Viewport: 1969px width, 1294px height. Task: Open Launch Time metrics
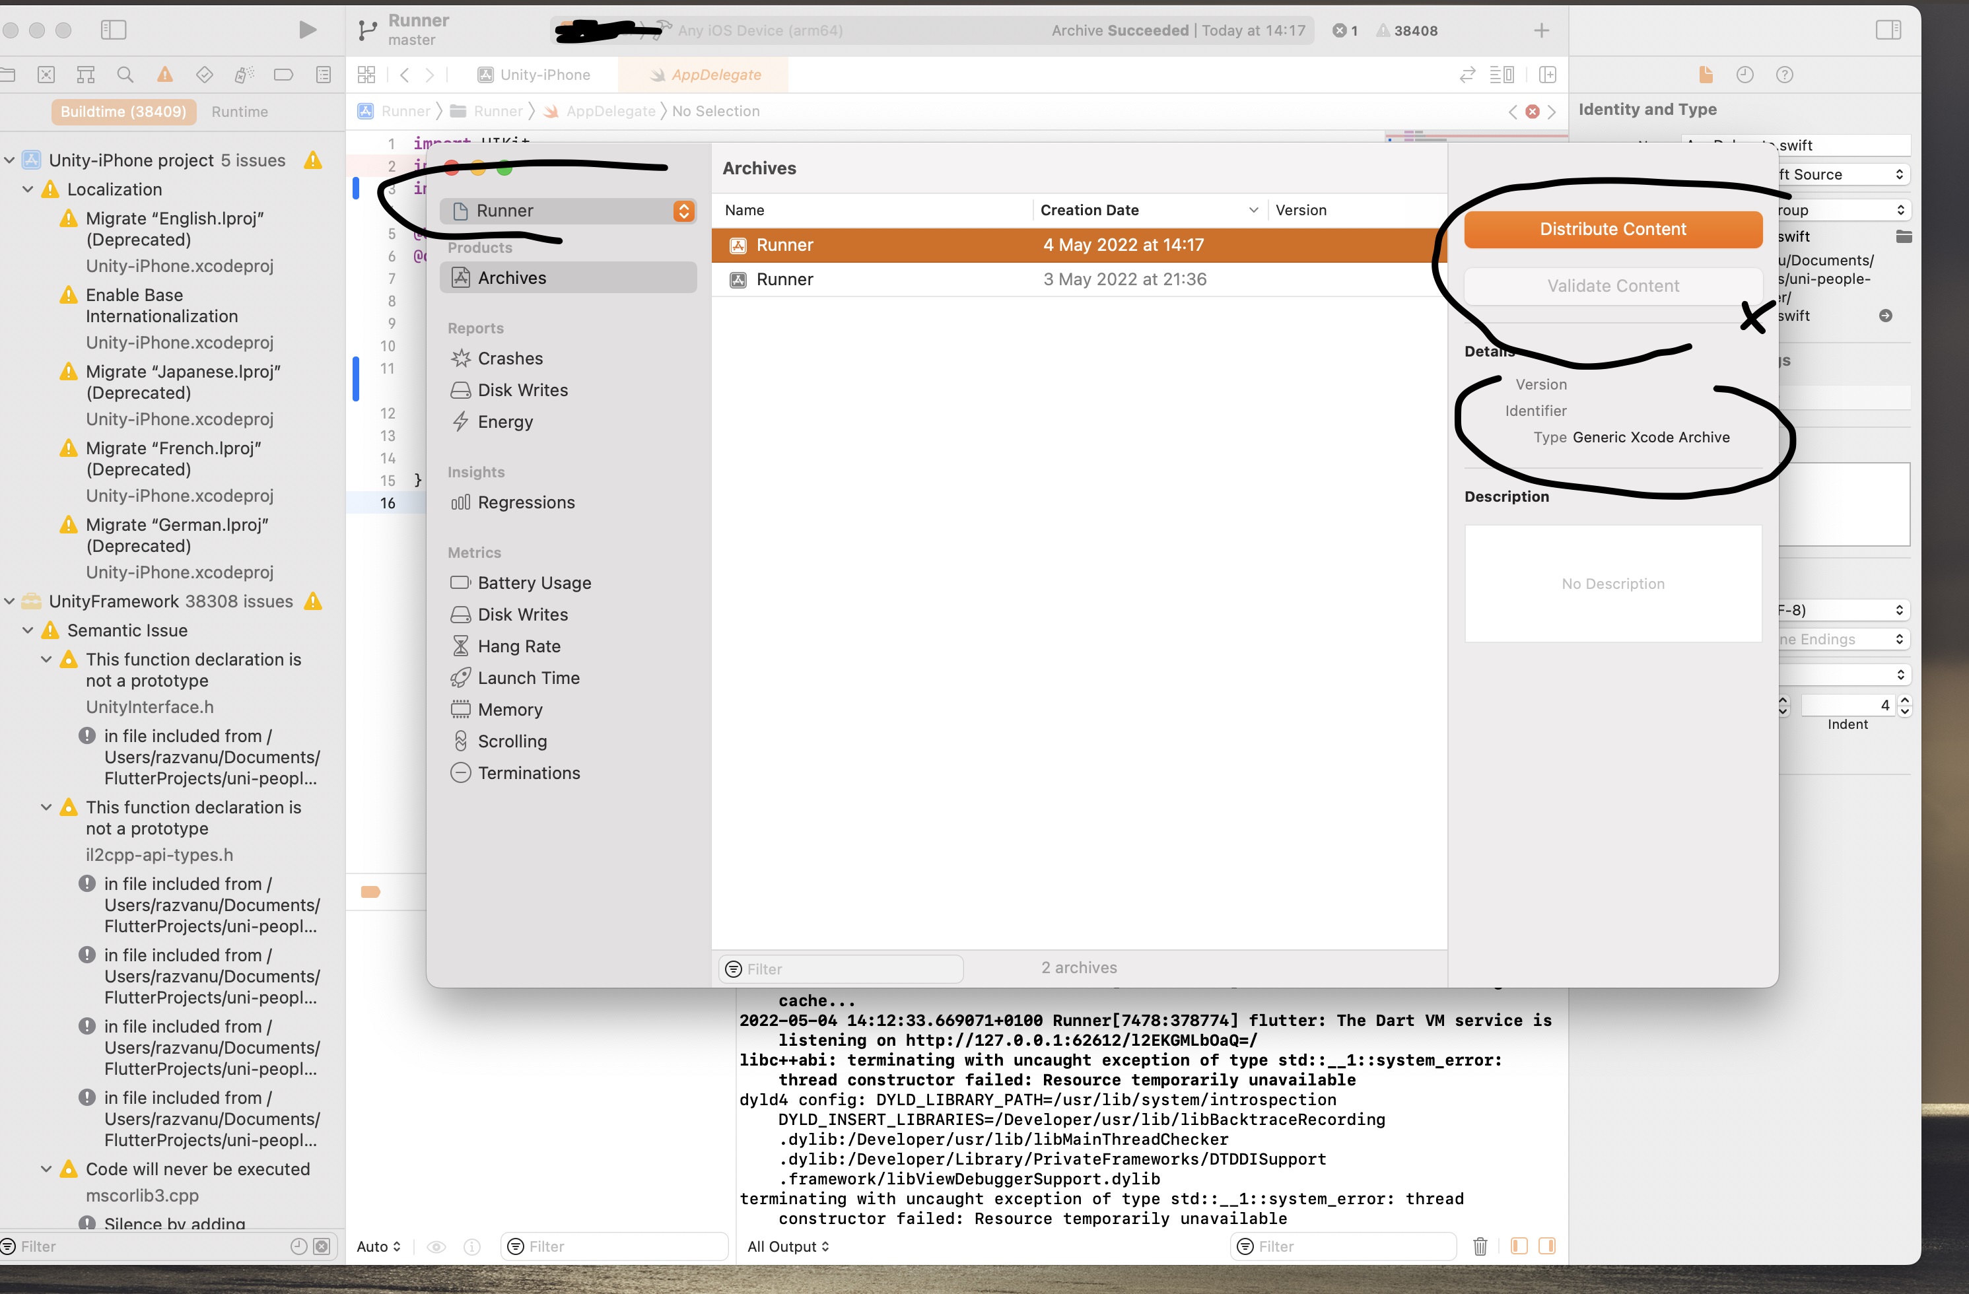coord(529,677)
